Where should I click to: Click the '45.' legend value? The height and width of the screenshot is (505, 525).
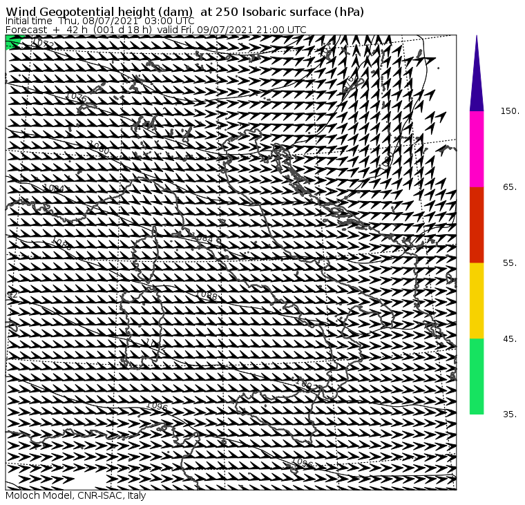click(510, 339)
